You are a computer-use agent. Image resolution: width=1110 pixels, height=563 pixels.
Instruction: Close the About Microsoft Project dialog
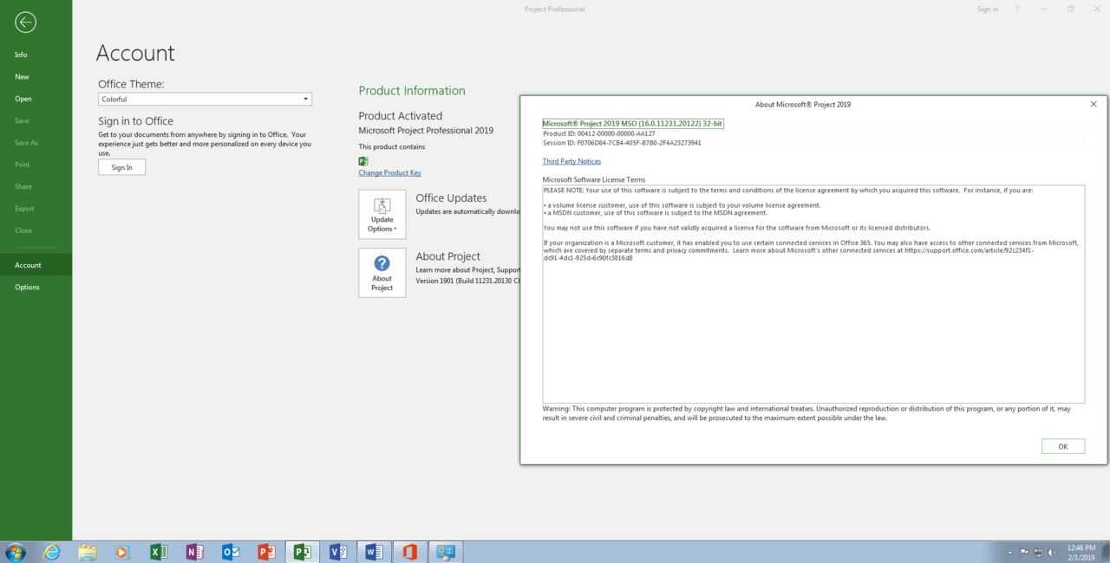tap(1093, 104)
